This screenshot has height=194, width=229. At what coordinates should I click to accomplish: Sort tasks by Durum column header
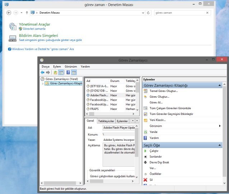tap(115, 81)
